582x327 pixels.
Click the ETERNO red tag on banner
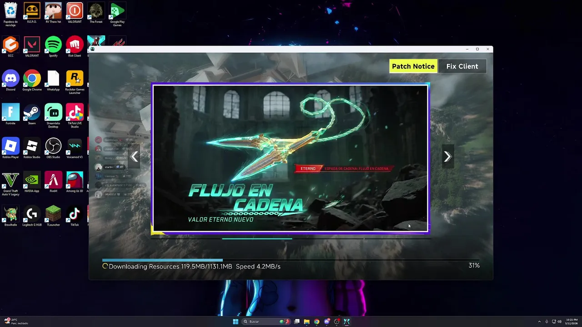coord(308,168)
